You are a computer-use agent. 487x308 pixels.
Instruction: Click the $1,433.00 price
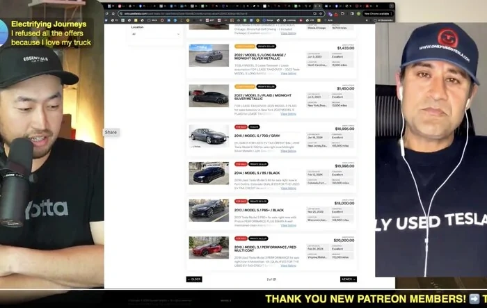click(345, 48)
